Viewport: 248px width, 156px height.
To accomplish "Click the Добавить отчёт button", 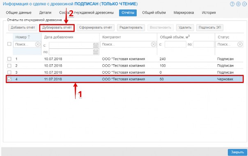I will tap(23, 27).
